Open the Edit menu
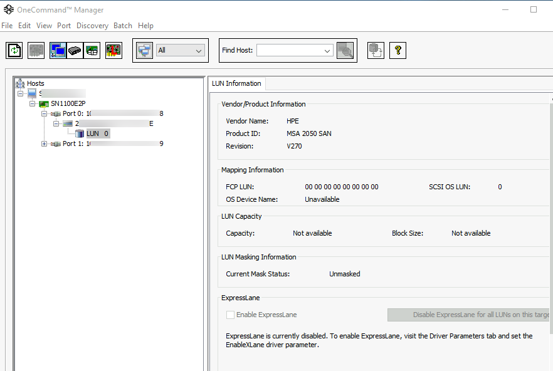The width and height of the screenshot is (553, 371). (x=24, y=26)
